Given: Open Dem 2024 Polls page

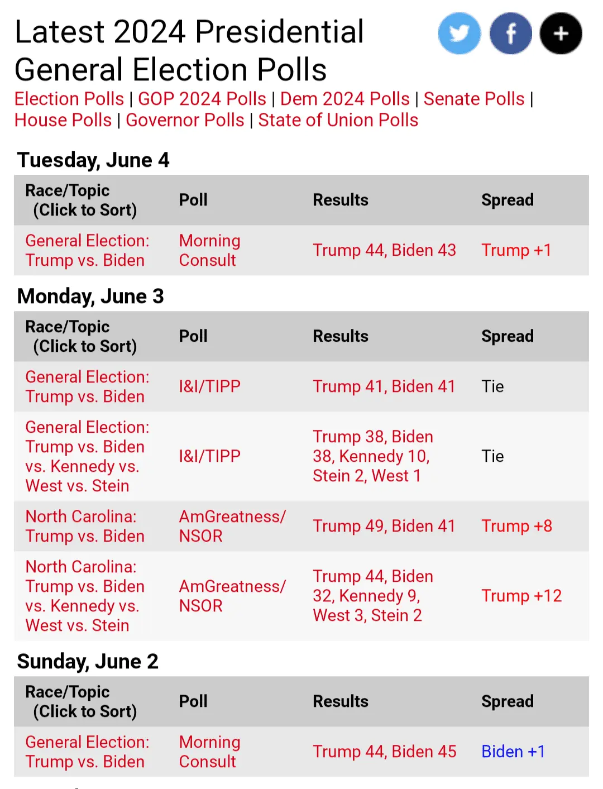Looking at the screenshot, I should (x=344, y=99).
